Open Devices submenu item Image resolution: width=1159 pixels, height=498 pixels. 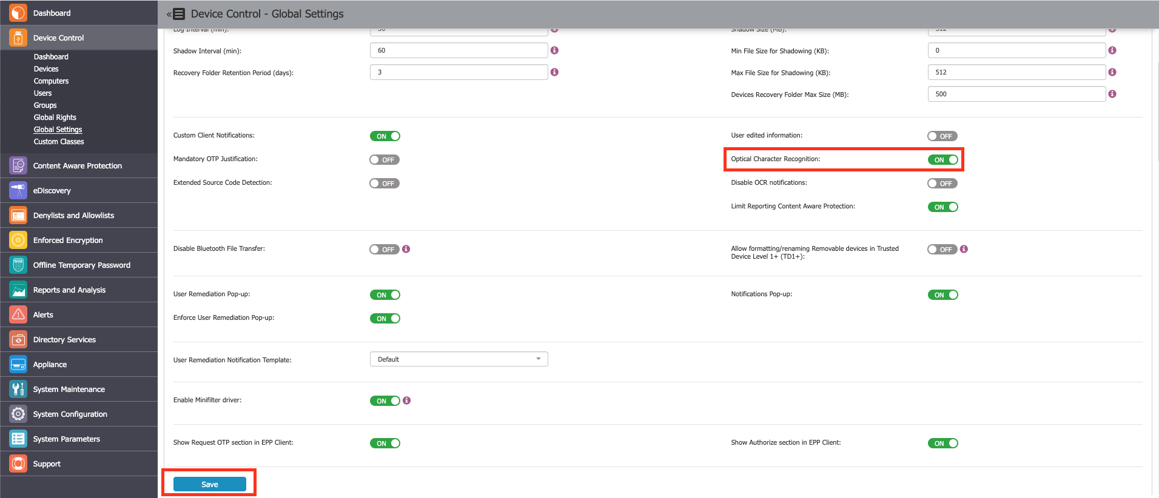pyautogui.click(x=46, y=69)
